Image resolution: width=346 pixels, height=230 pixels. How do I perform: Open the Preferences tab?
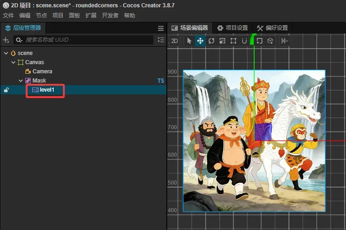272,28
